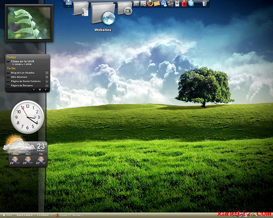Check off the last Página de to-do task

click(8, 85)
